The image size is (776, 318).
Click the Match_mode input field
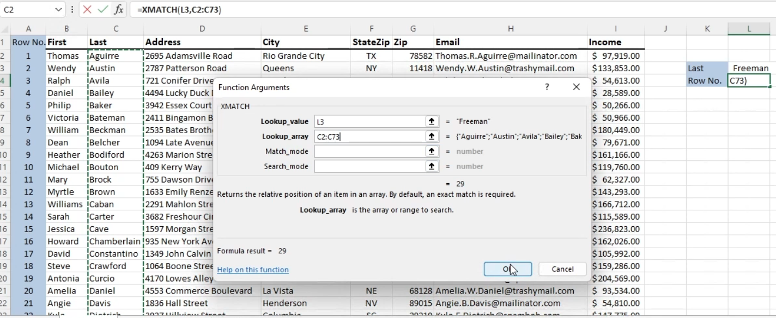369,152
